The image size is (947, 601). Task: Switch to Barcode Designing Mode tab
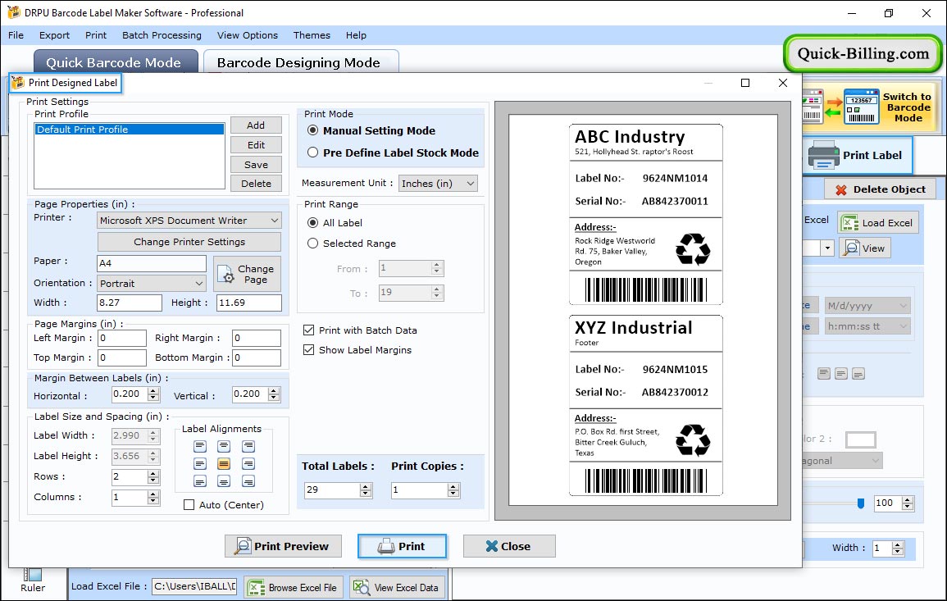[x=301, y=62]
